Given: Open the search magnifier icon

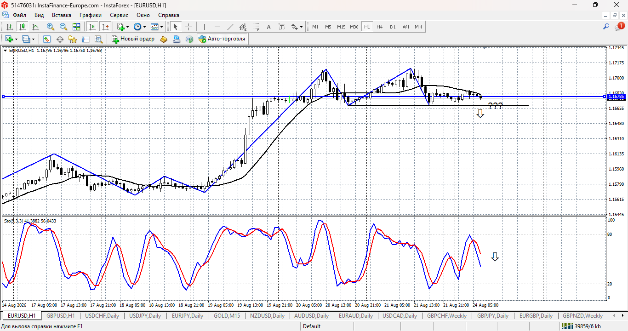Looking at the screenshot, I should coord(606,27).
